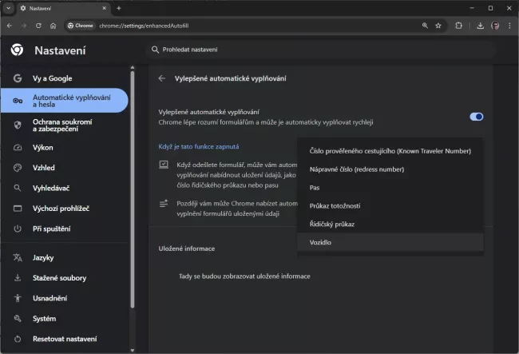Open the Downloads icon in the toolbar
Screen dimensions: 519x354
pos(480,25)
